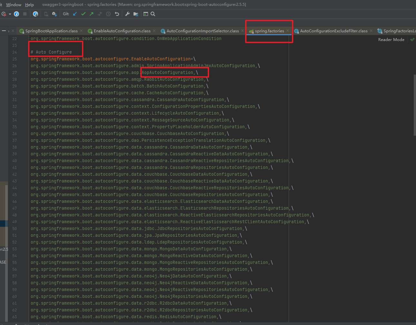Click the cube with download arrow icon
Screen dimensions: 416x325
point(54,14)
